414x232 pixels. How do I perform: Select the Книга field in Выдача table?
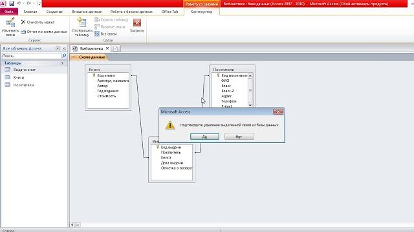pyautogui.click(x=166, y=157)
